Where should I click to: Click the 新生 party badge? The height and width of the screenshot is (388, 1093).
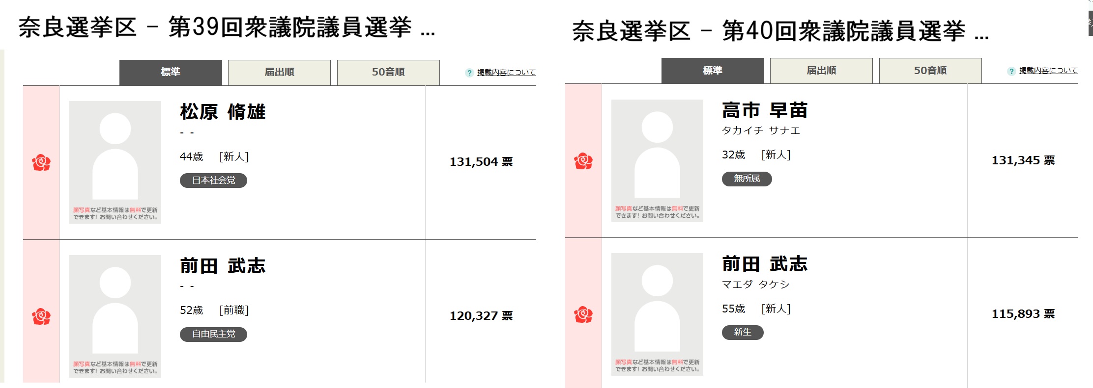(743, 332)
